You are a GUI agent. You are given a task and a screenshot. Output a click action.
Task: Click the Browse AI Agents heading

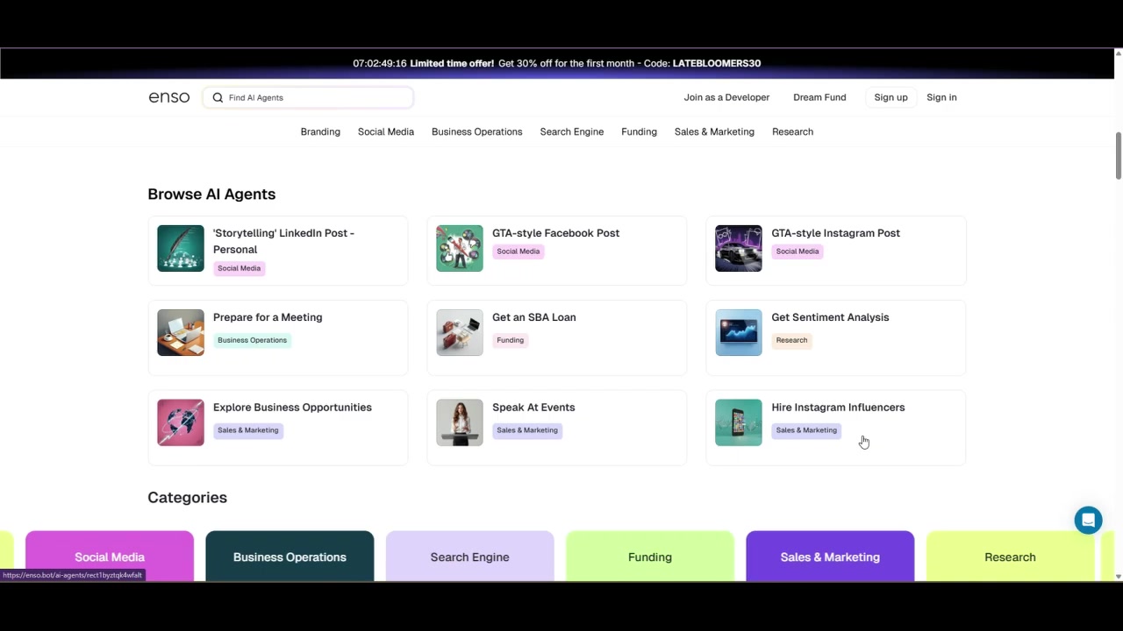tap(211, 194)
